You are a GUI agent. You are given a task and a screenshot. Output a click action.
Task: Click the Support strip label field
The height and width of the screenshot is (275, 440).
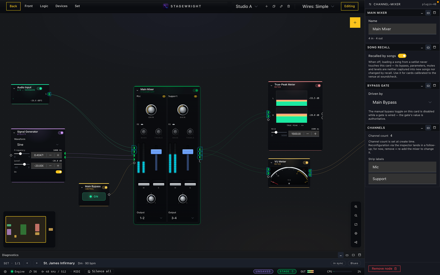(x=402, y=179)
